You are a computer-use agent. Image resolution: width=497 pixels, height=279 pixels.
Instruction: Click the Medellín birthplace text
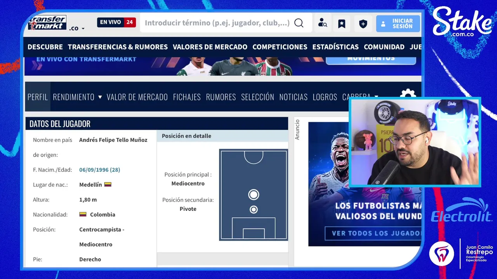coord(90,185)
